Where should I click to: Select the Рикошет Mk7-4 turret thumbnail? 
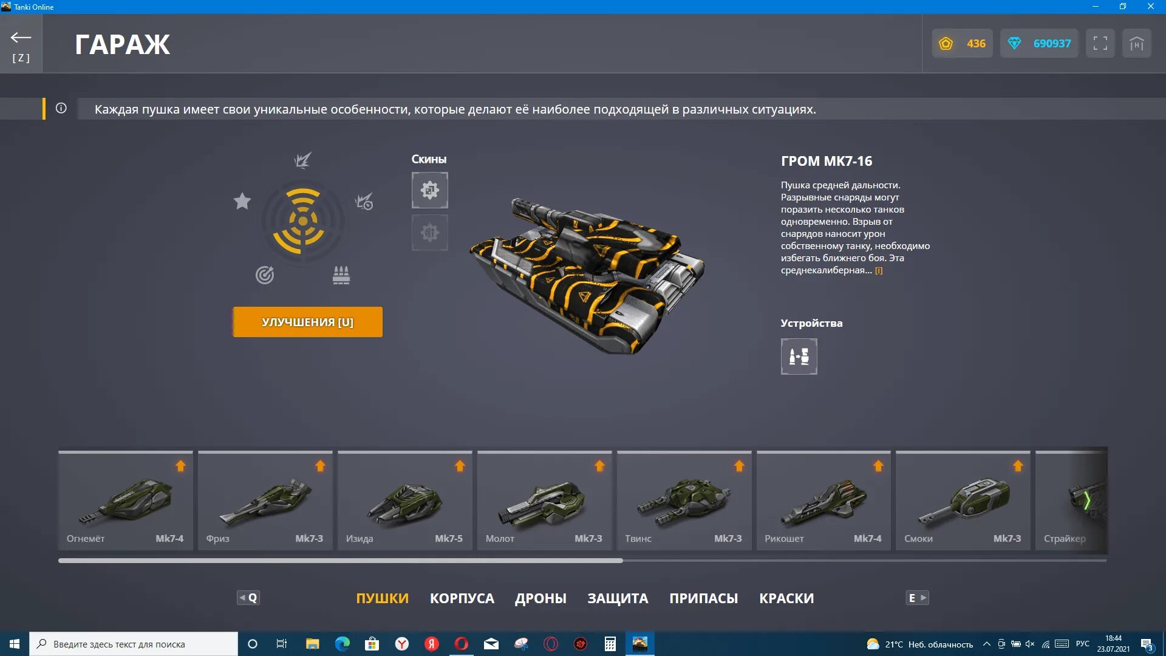(823, 501)
